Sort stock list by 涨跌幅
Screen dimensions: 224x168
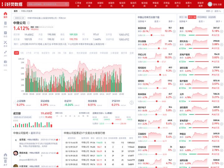142,21
